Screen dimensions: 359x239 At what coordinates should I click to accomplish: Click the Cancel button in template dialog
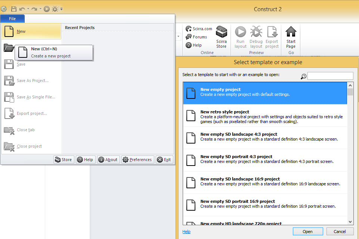[340, 232]
